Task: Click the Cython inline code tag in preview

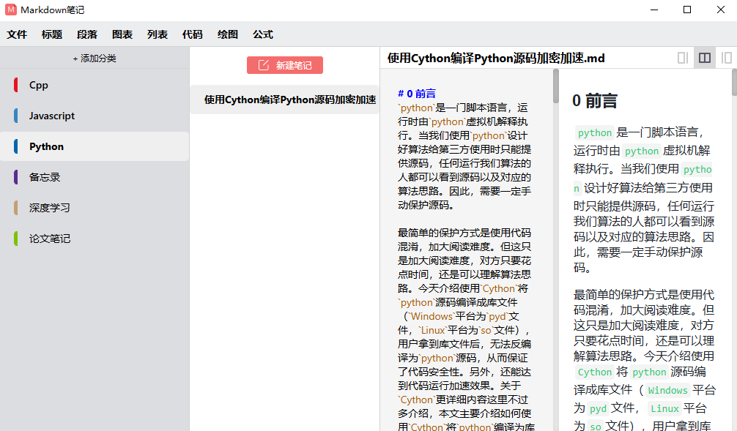Action: [x=595, y=372]
